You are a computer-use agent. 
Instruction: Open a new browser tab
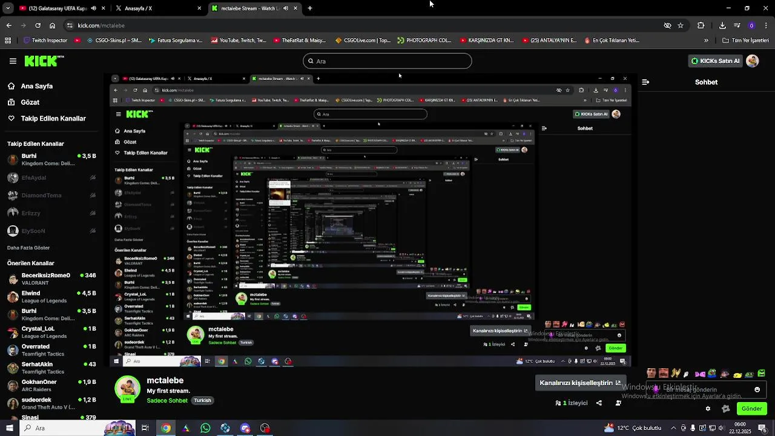(310, 8)
